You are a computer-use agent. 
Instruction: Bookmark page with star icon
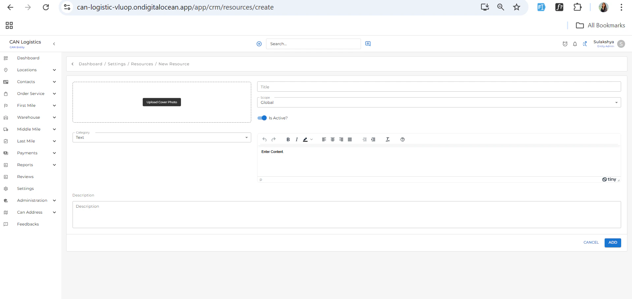(517, 7)
